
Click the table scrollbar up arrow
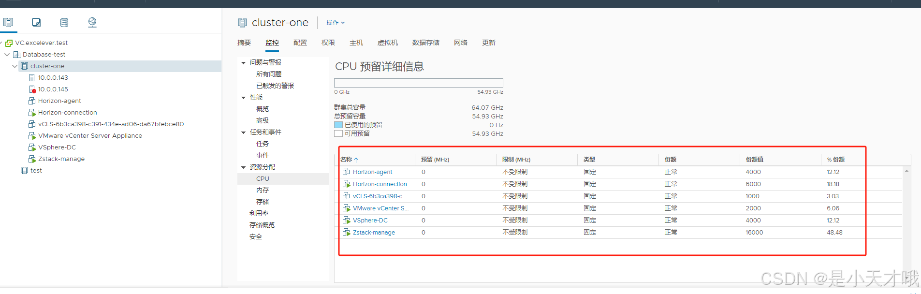click(907, 171)
